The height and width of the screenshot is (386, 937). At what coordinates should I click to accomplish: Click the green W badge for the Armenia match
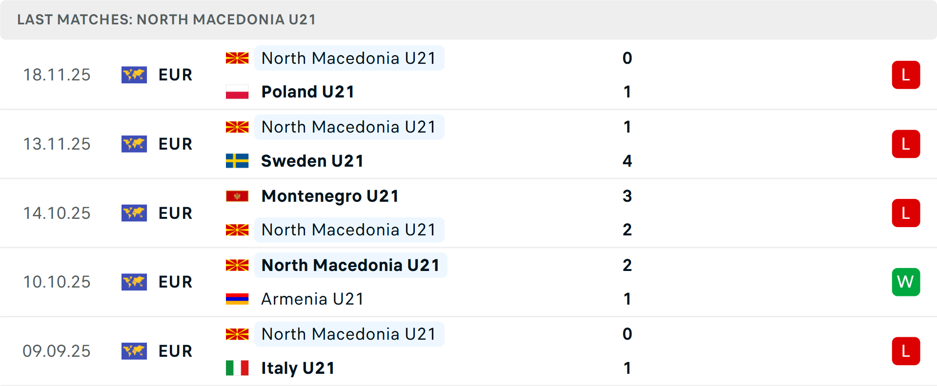906,282
